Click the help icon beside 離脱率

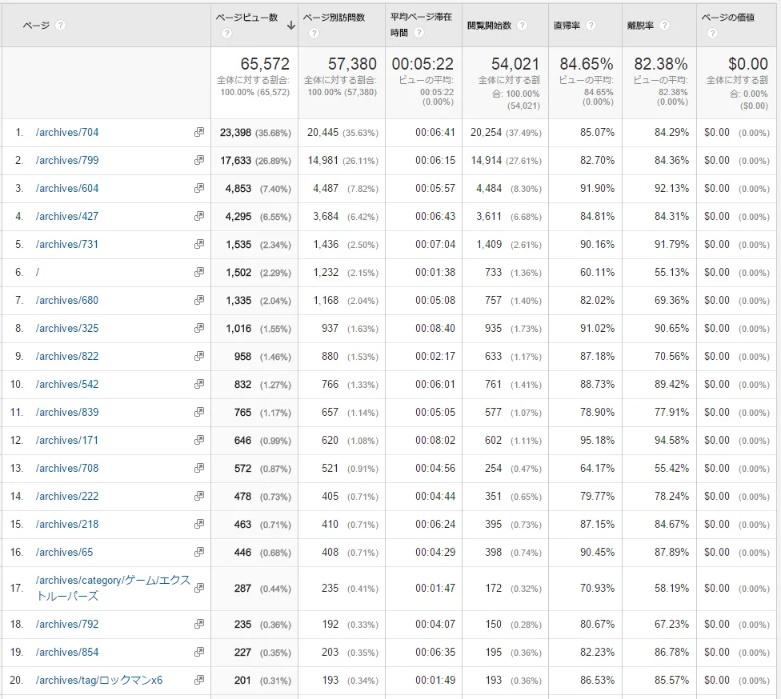[x=664, y=25]
